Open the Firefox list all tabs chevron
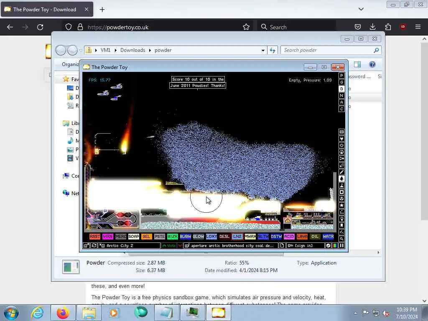This screenshot has width=428, height=321. pos(361,9)
